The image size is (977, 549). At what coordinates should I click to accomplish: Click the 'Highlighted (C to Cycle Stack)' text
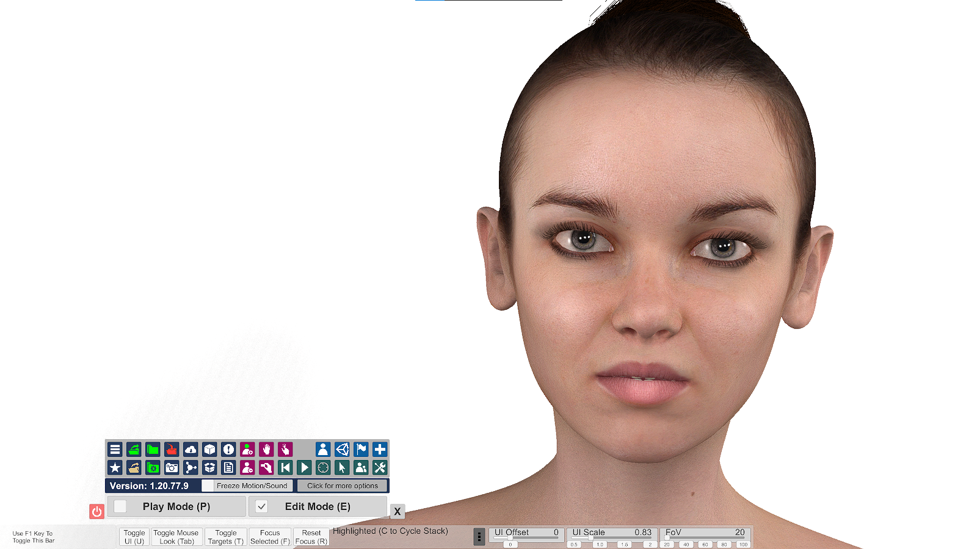390,531
